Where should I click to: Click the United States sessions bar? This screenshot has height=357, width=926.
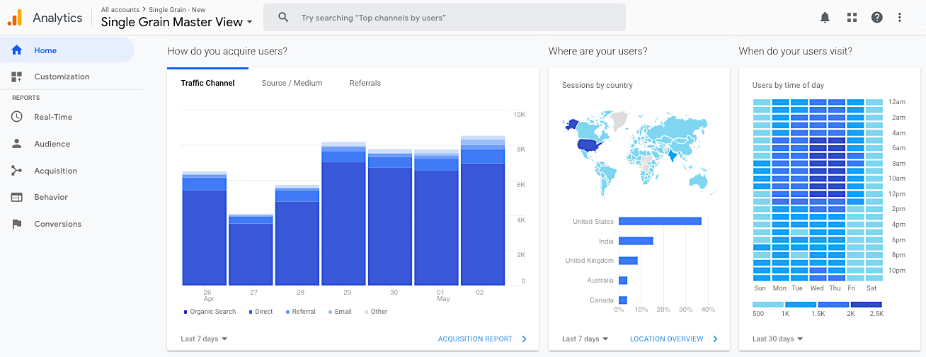tap(660, 221)
